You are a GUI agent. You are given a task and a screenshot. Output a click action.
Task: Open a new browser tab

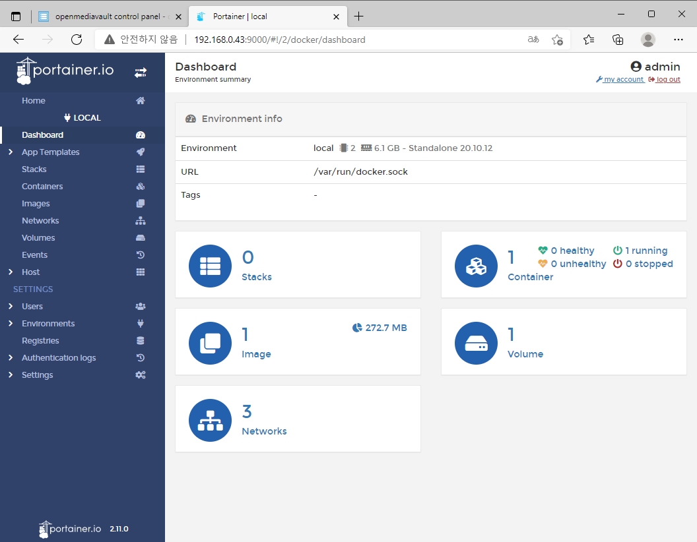pyautogui.click(x=358, y=16)
